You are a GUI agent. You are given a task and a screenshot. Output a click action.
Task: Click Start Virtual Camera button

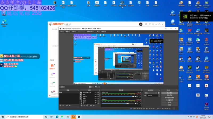click(x=170, y=98)
